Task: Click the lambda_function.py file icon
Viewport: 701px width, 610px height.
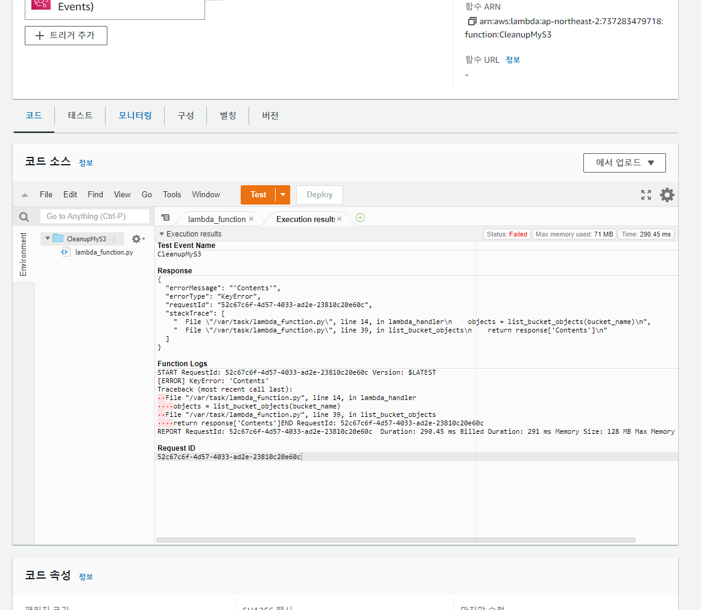Action: click(65, 252)
